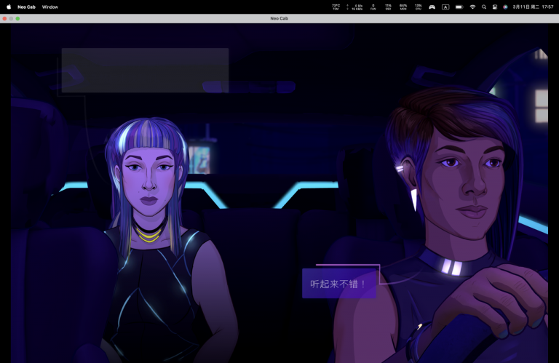Switch input source via 'A' icon
This screenshot has height=363, width=559.
pyautogui.click(x=445, y=7)
